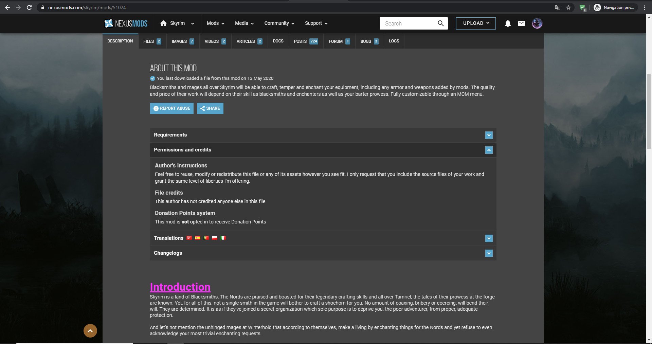Click the 'Donation Points system' heading
The height and width of the screenshot is (344, 652).
point(185,213)
